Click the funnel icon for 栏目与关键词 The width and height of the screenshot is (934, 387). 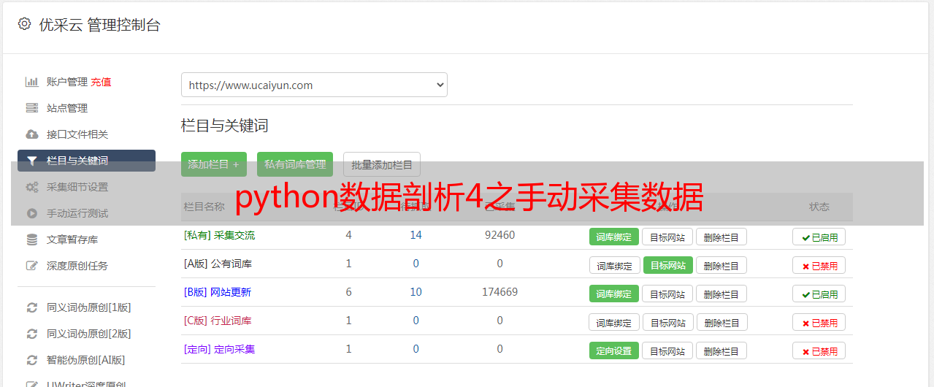coord(31,161)
